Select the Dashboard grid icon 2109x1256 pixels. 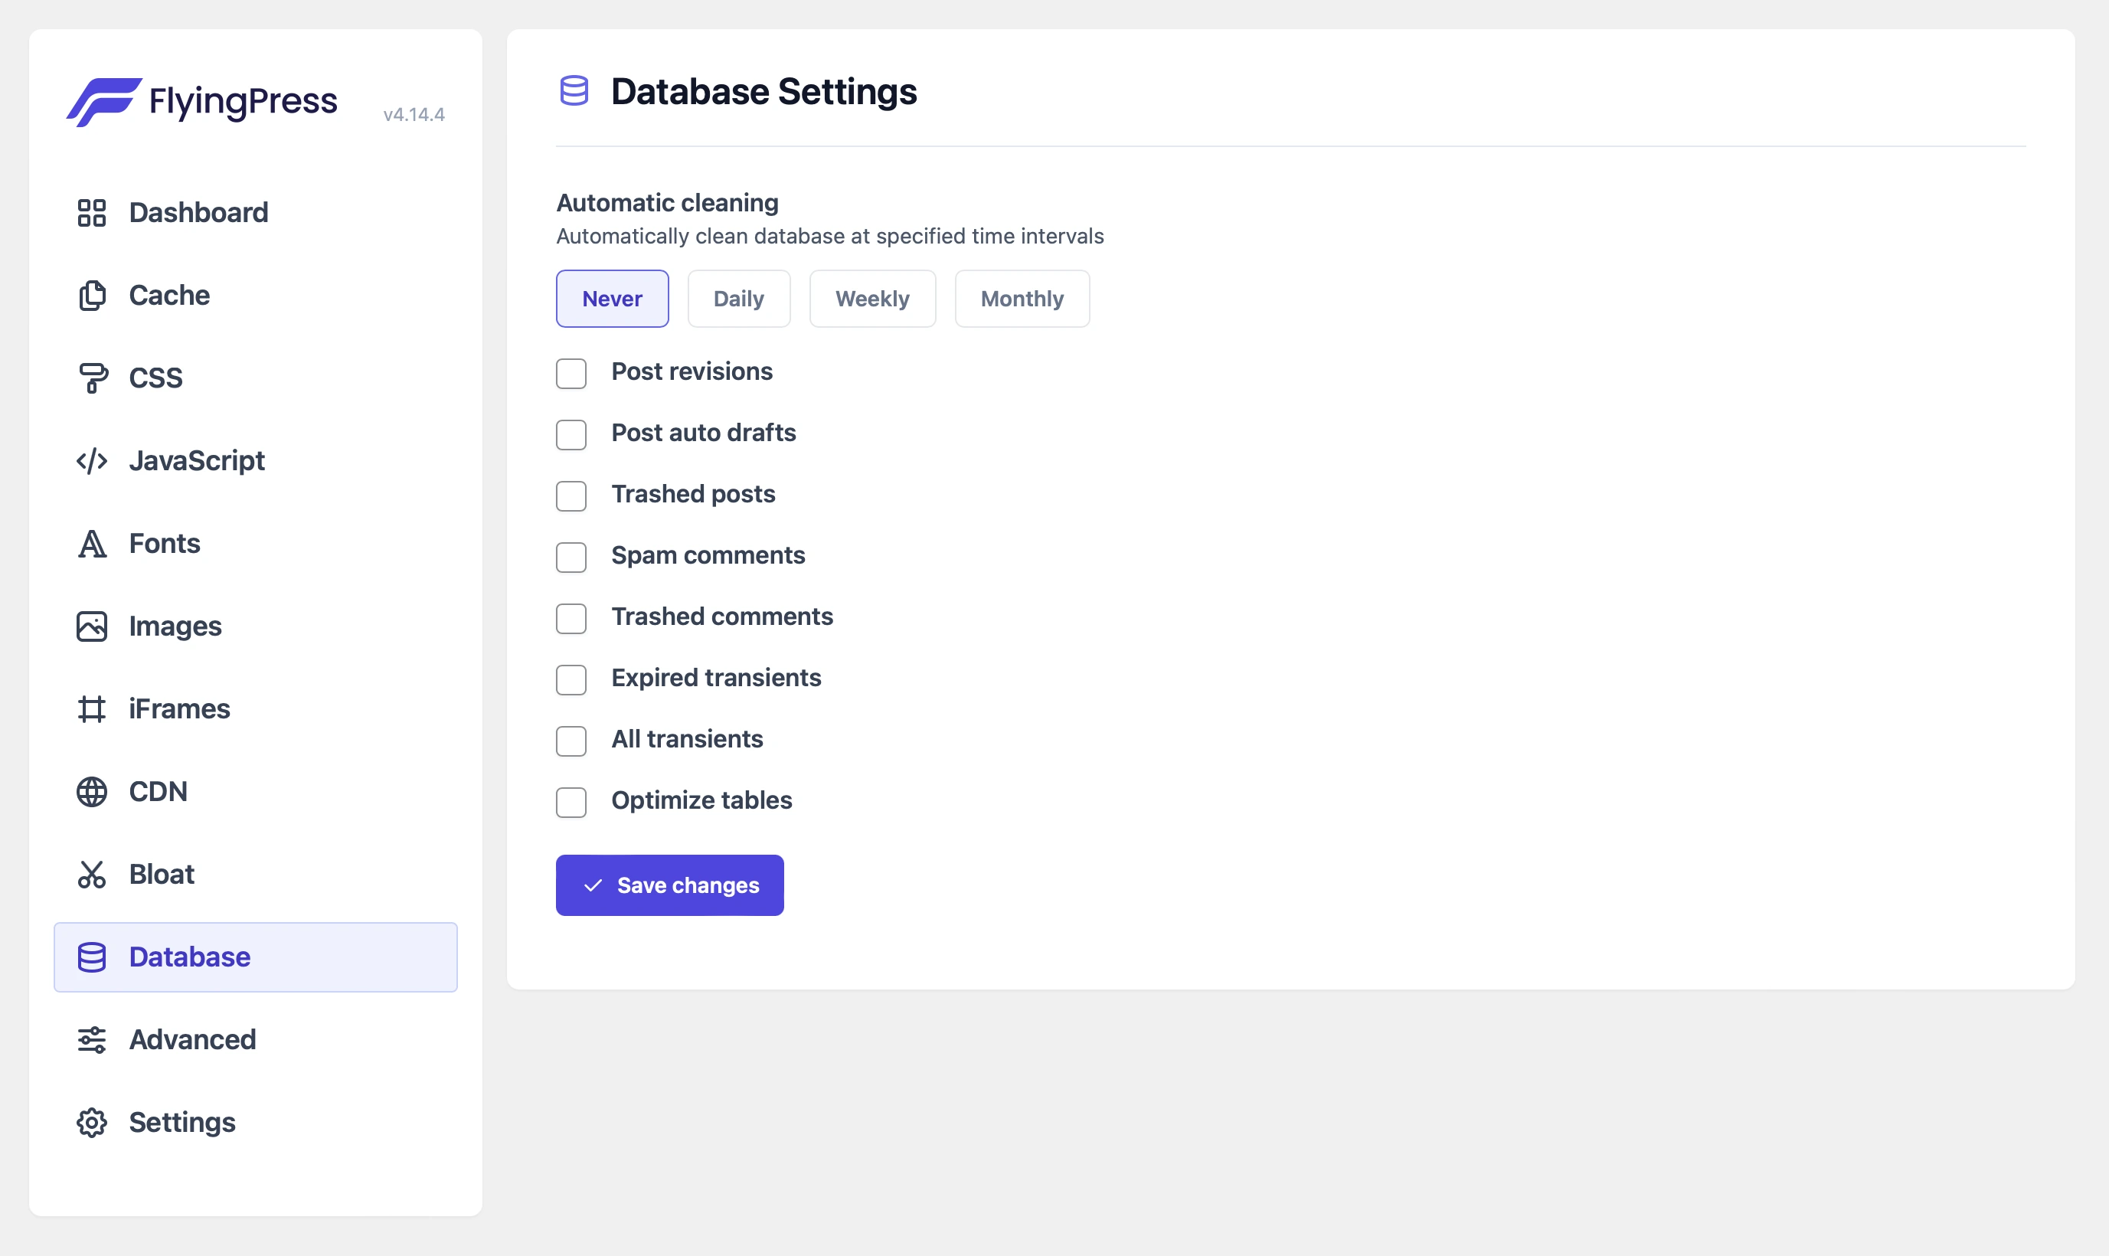tap(91, 212)
